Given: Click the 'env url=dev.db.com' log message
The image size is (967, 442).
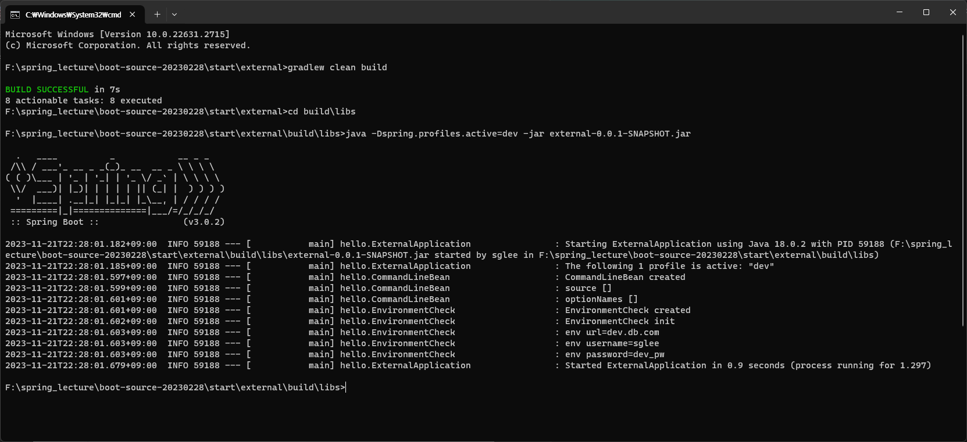Looking at the screenshot, I should tap(612, 332).
